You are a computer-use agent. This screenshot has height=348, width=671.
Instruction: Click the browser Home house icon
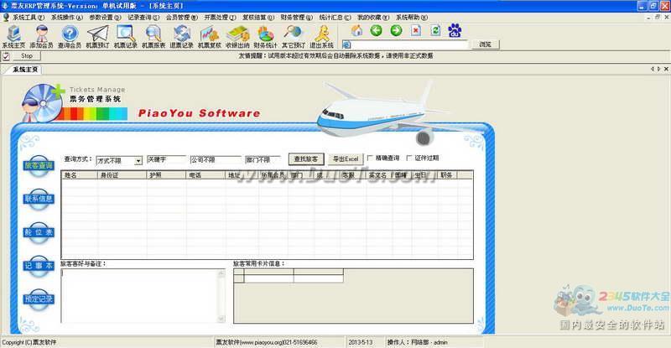pyautogui.click(x=356, y=31)
